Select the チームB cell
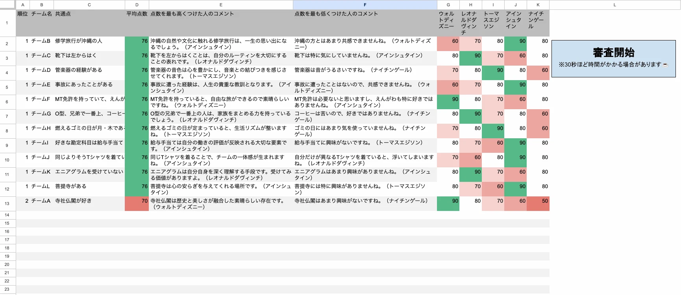681x295 pixels. tap(42, 44)
